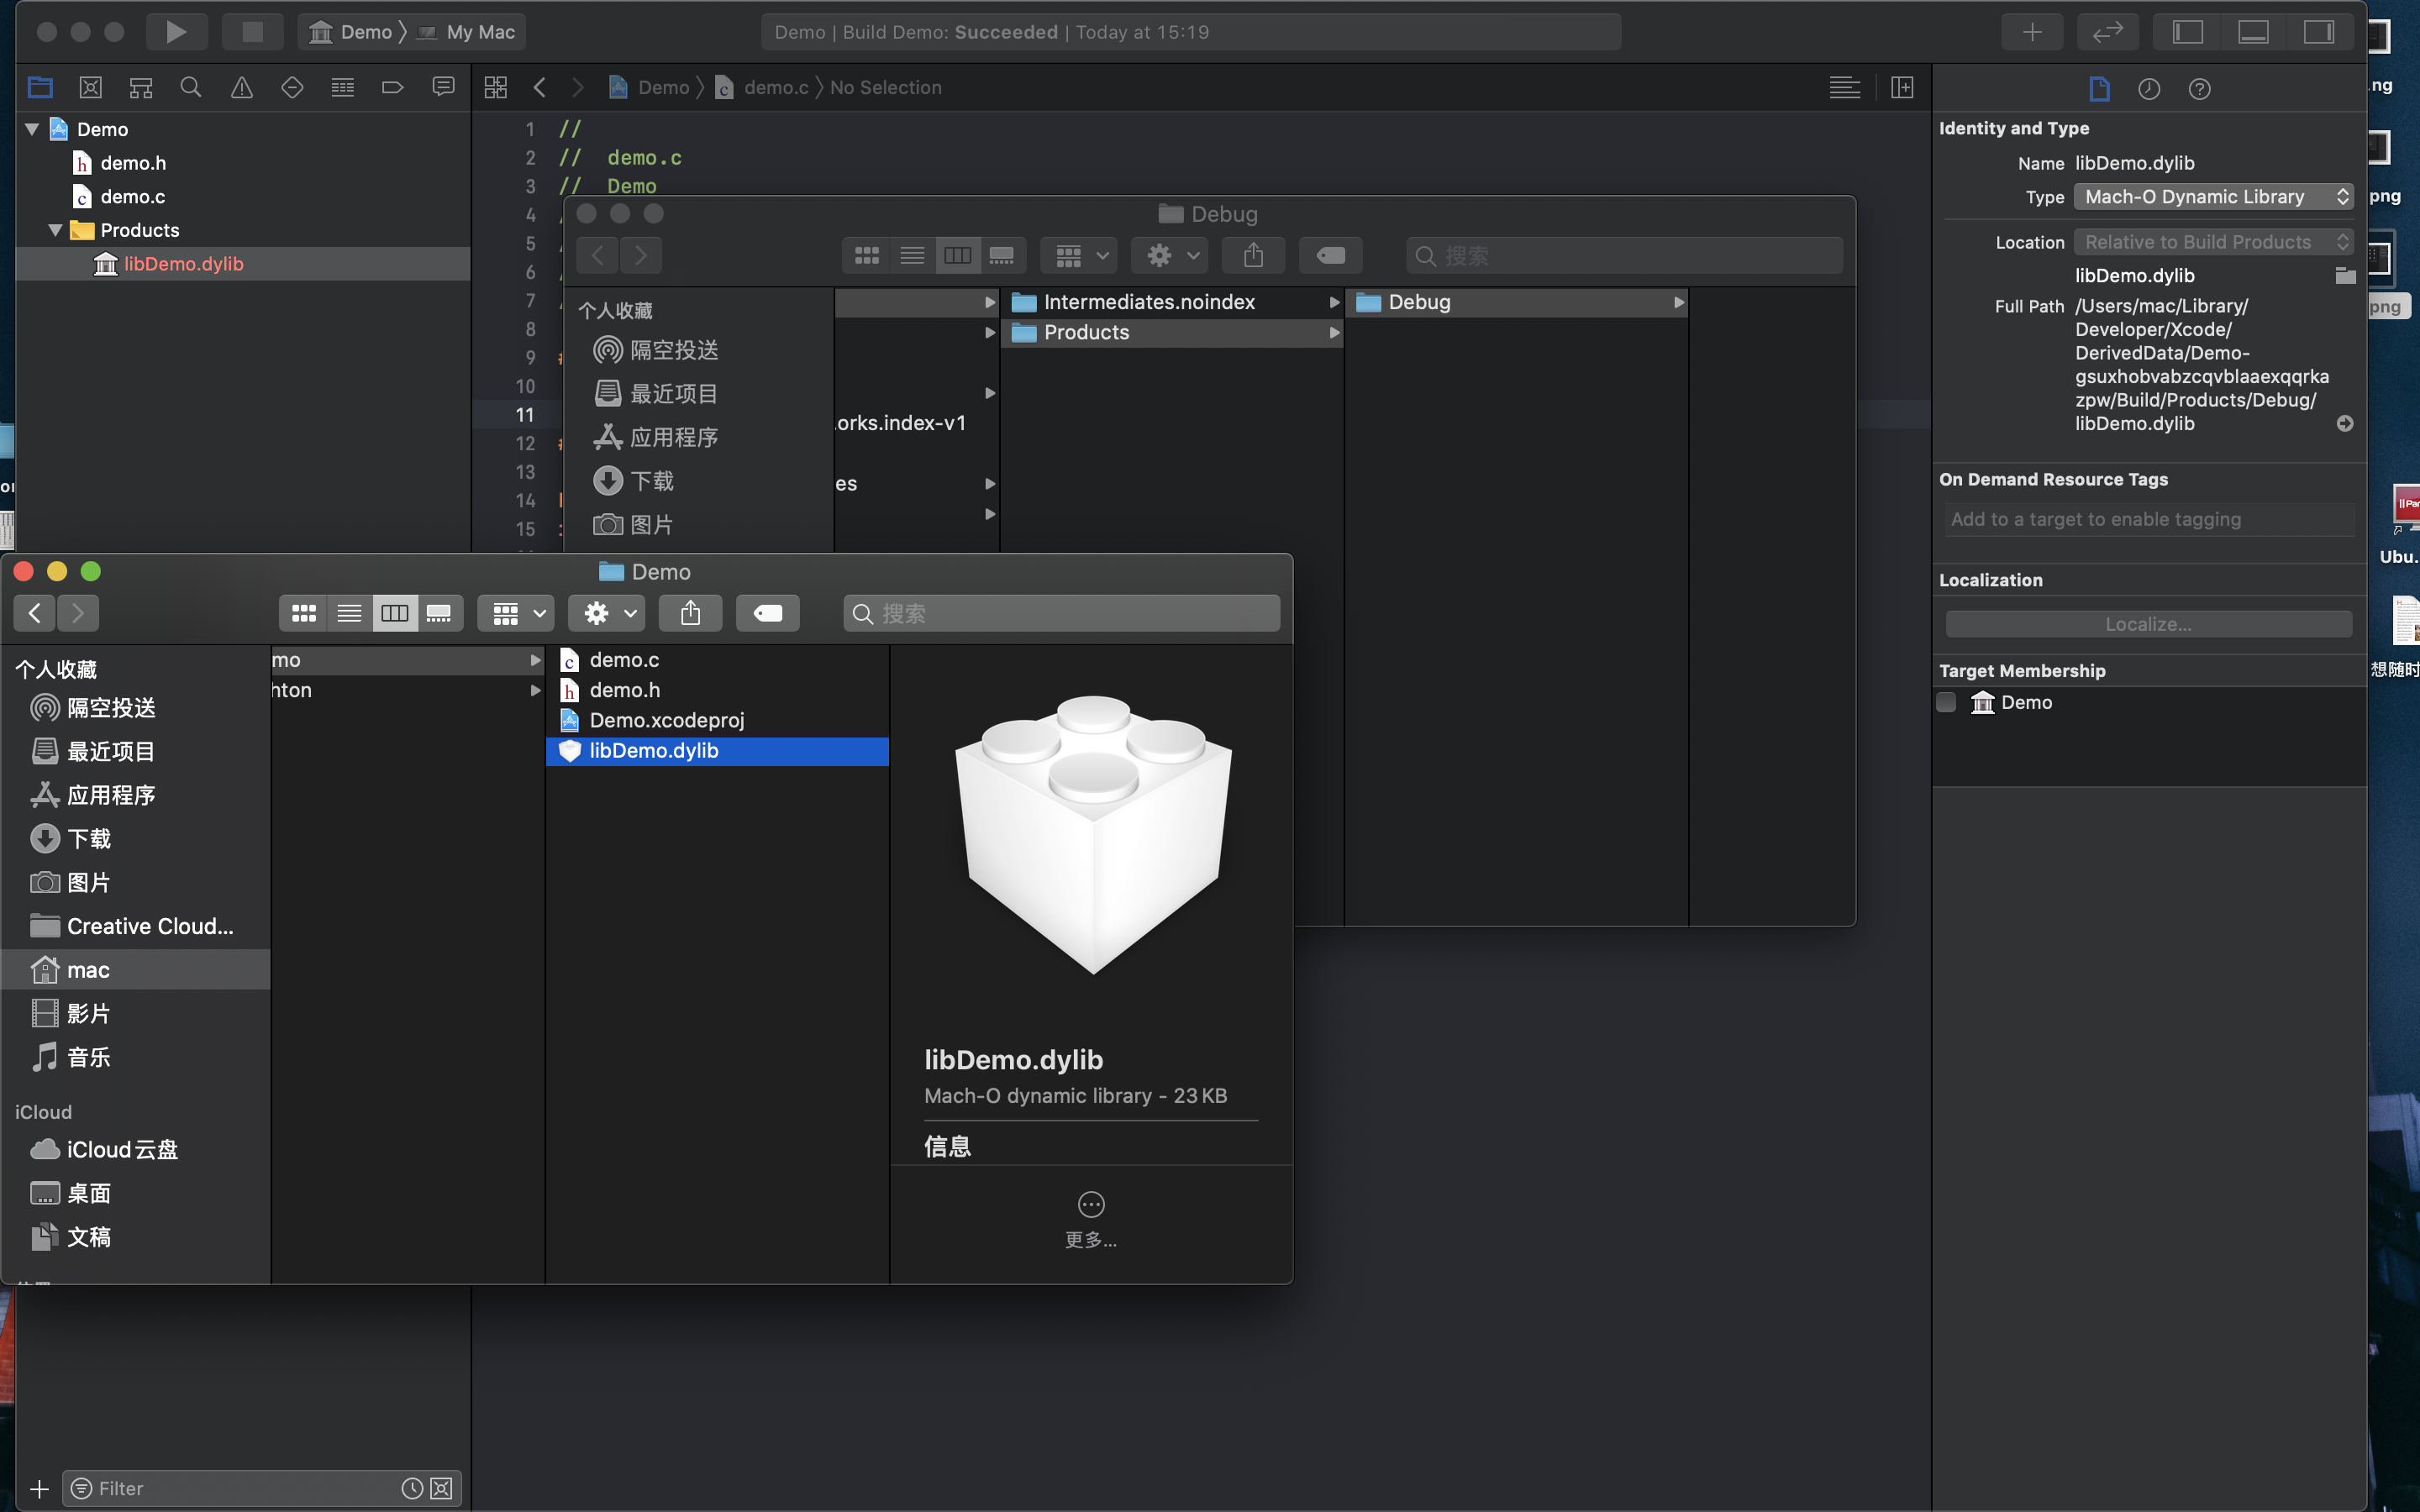This screenshot has height=1512, width=2420.
Task: Select libDemo.dylib in project navigator
Action: (x=183, y=264)
